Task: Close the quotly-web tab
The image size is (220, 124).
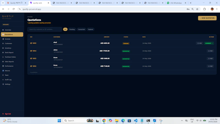Action: pos(48,3)
